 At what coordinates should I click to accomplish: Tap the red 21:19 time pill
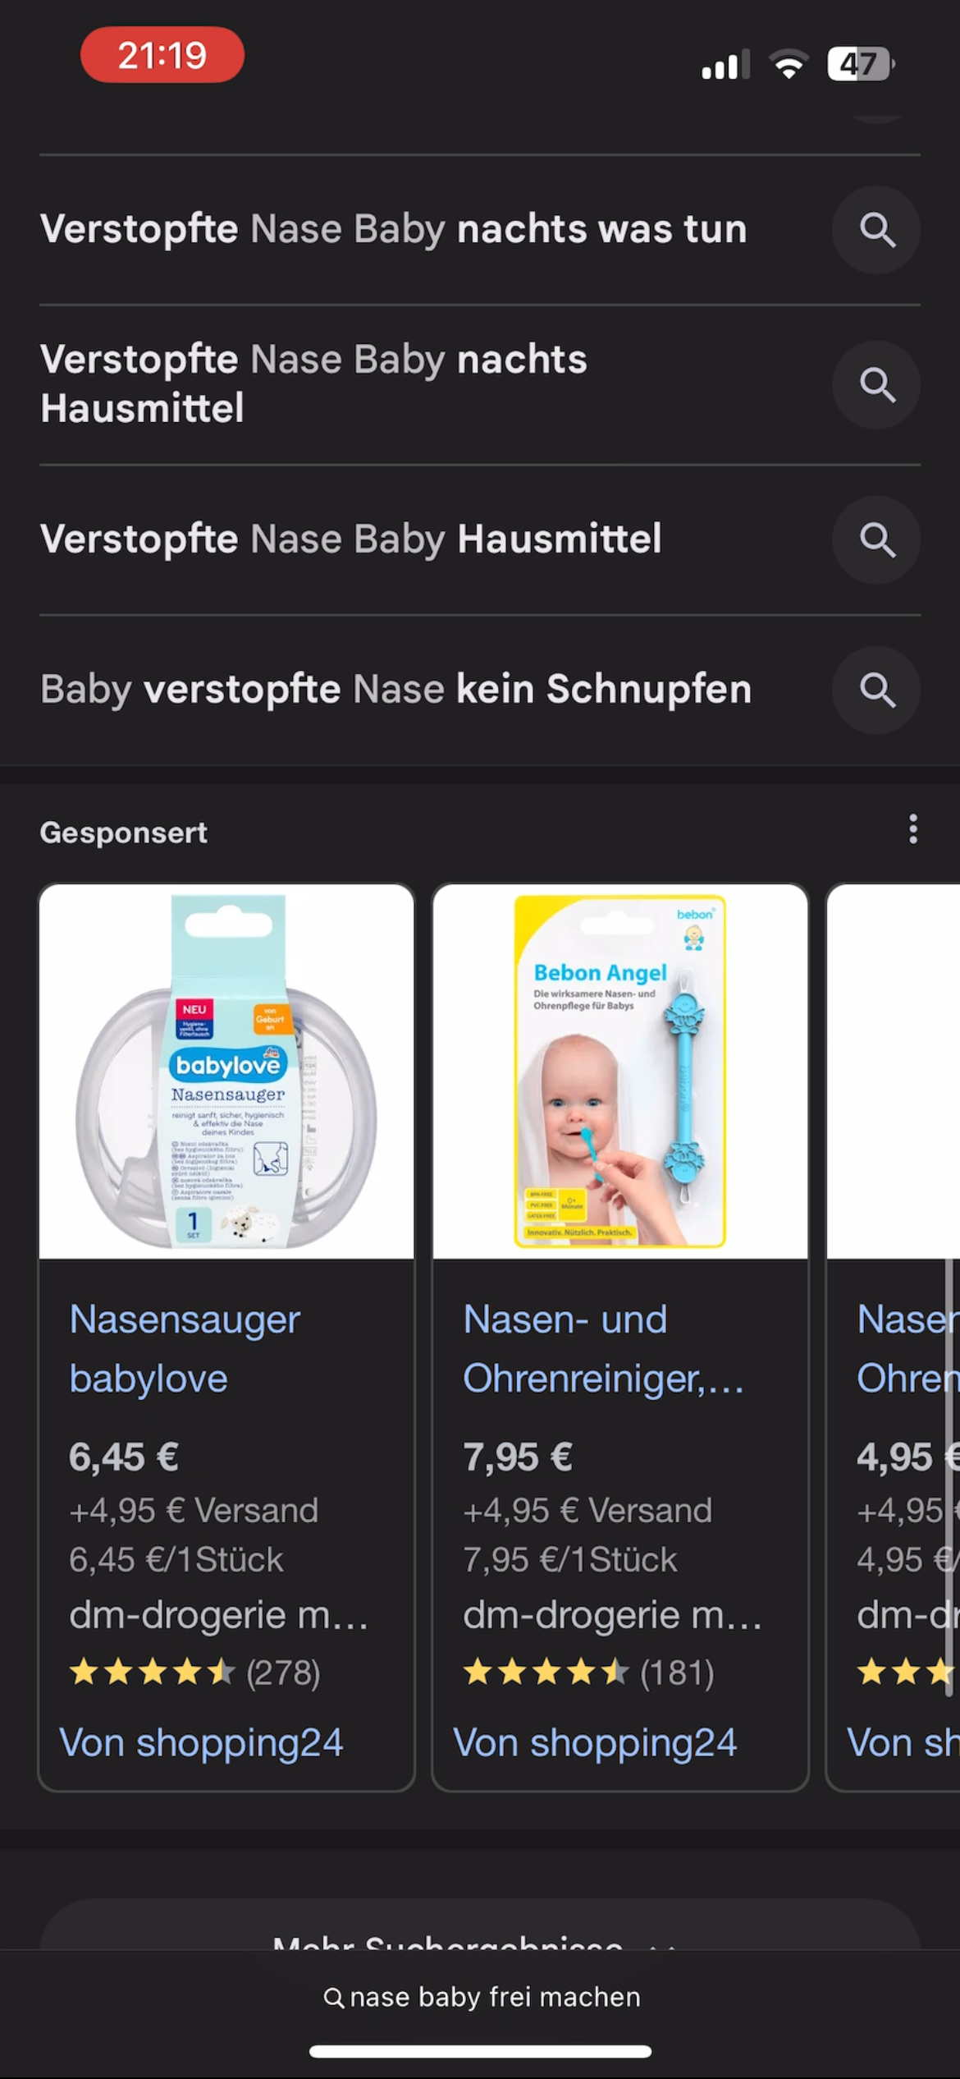(162, 55)
